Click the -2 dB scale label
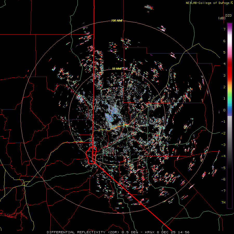 point(223,133)
